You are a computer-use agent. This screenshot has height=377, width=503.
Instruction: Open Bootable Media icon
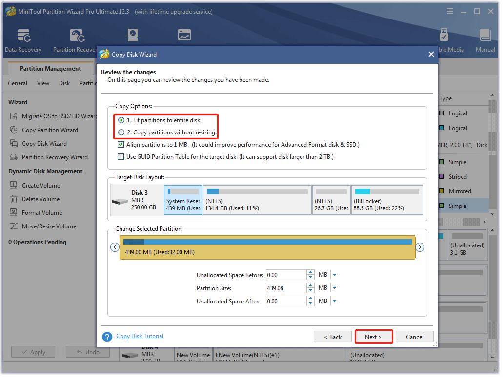(x=444, y=35)
